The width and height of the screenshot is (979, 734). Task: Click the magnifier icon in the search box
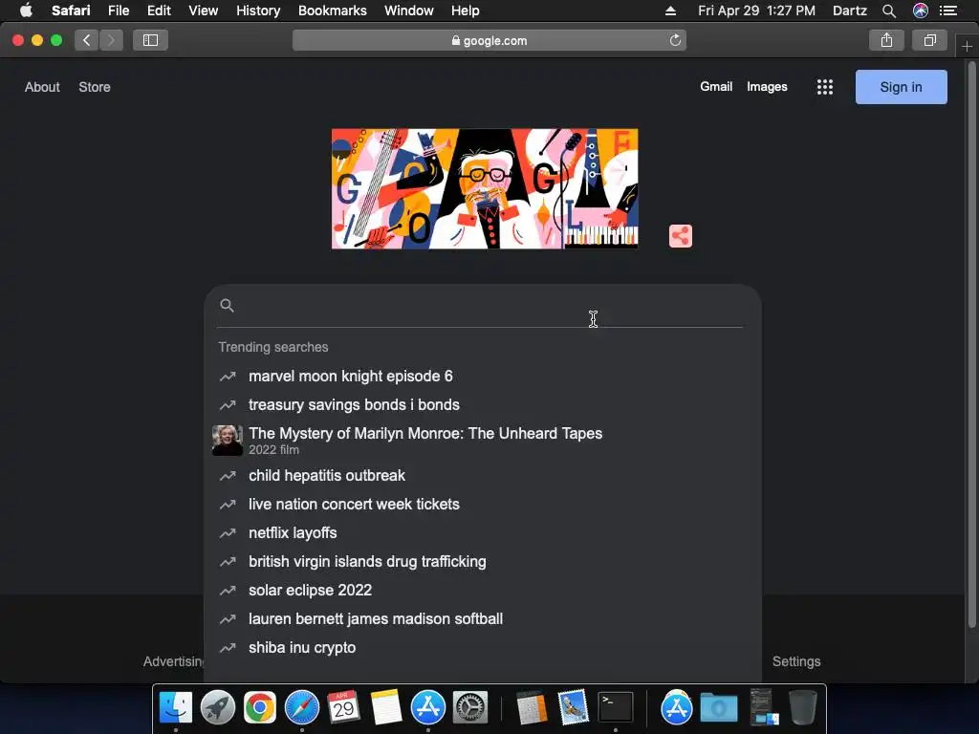click(228, 305)
